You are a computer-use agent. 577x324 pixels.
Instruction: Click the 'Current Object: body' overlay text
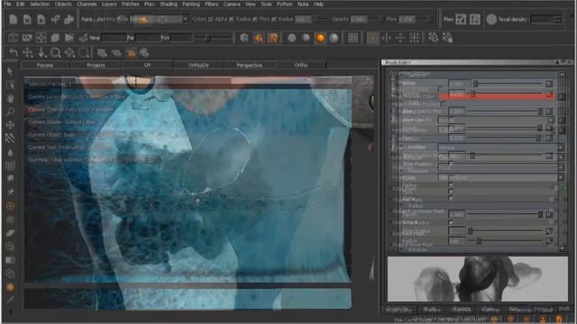[52, 135]
